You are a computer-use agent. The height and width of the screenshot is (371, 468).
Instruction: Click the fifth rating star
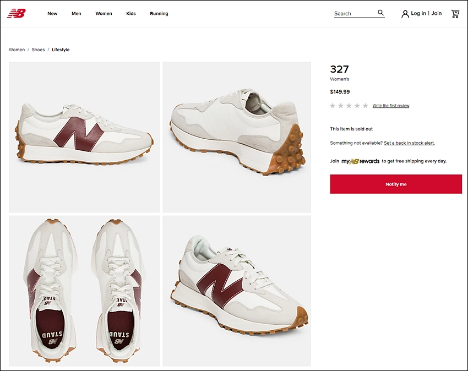(365, 105)
